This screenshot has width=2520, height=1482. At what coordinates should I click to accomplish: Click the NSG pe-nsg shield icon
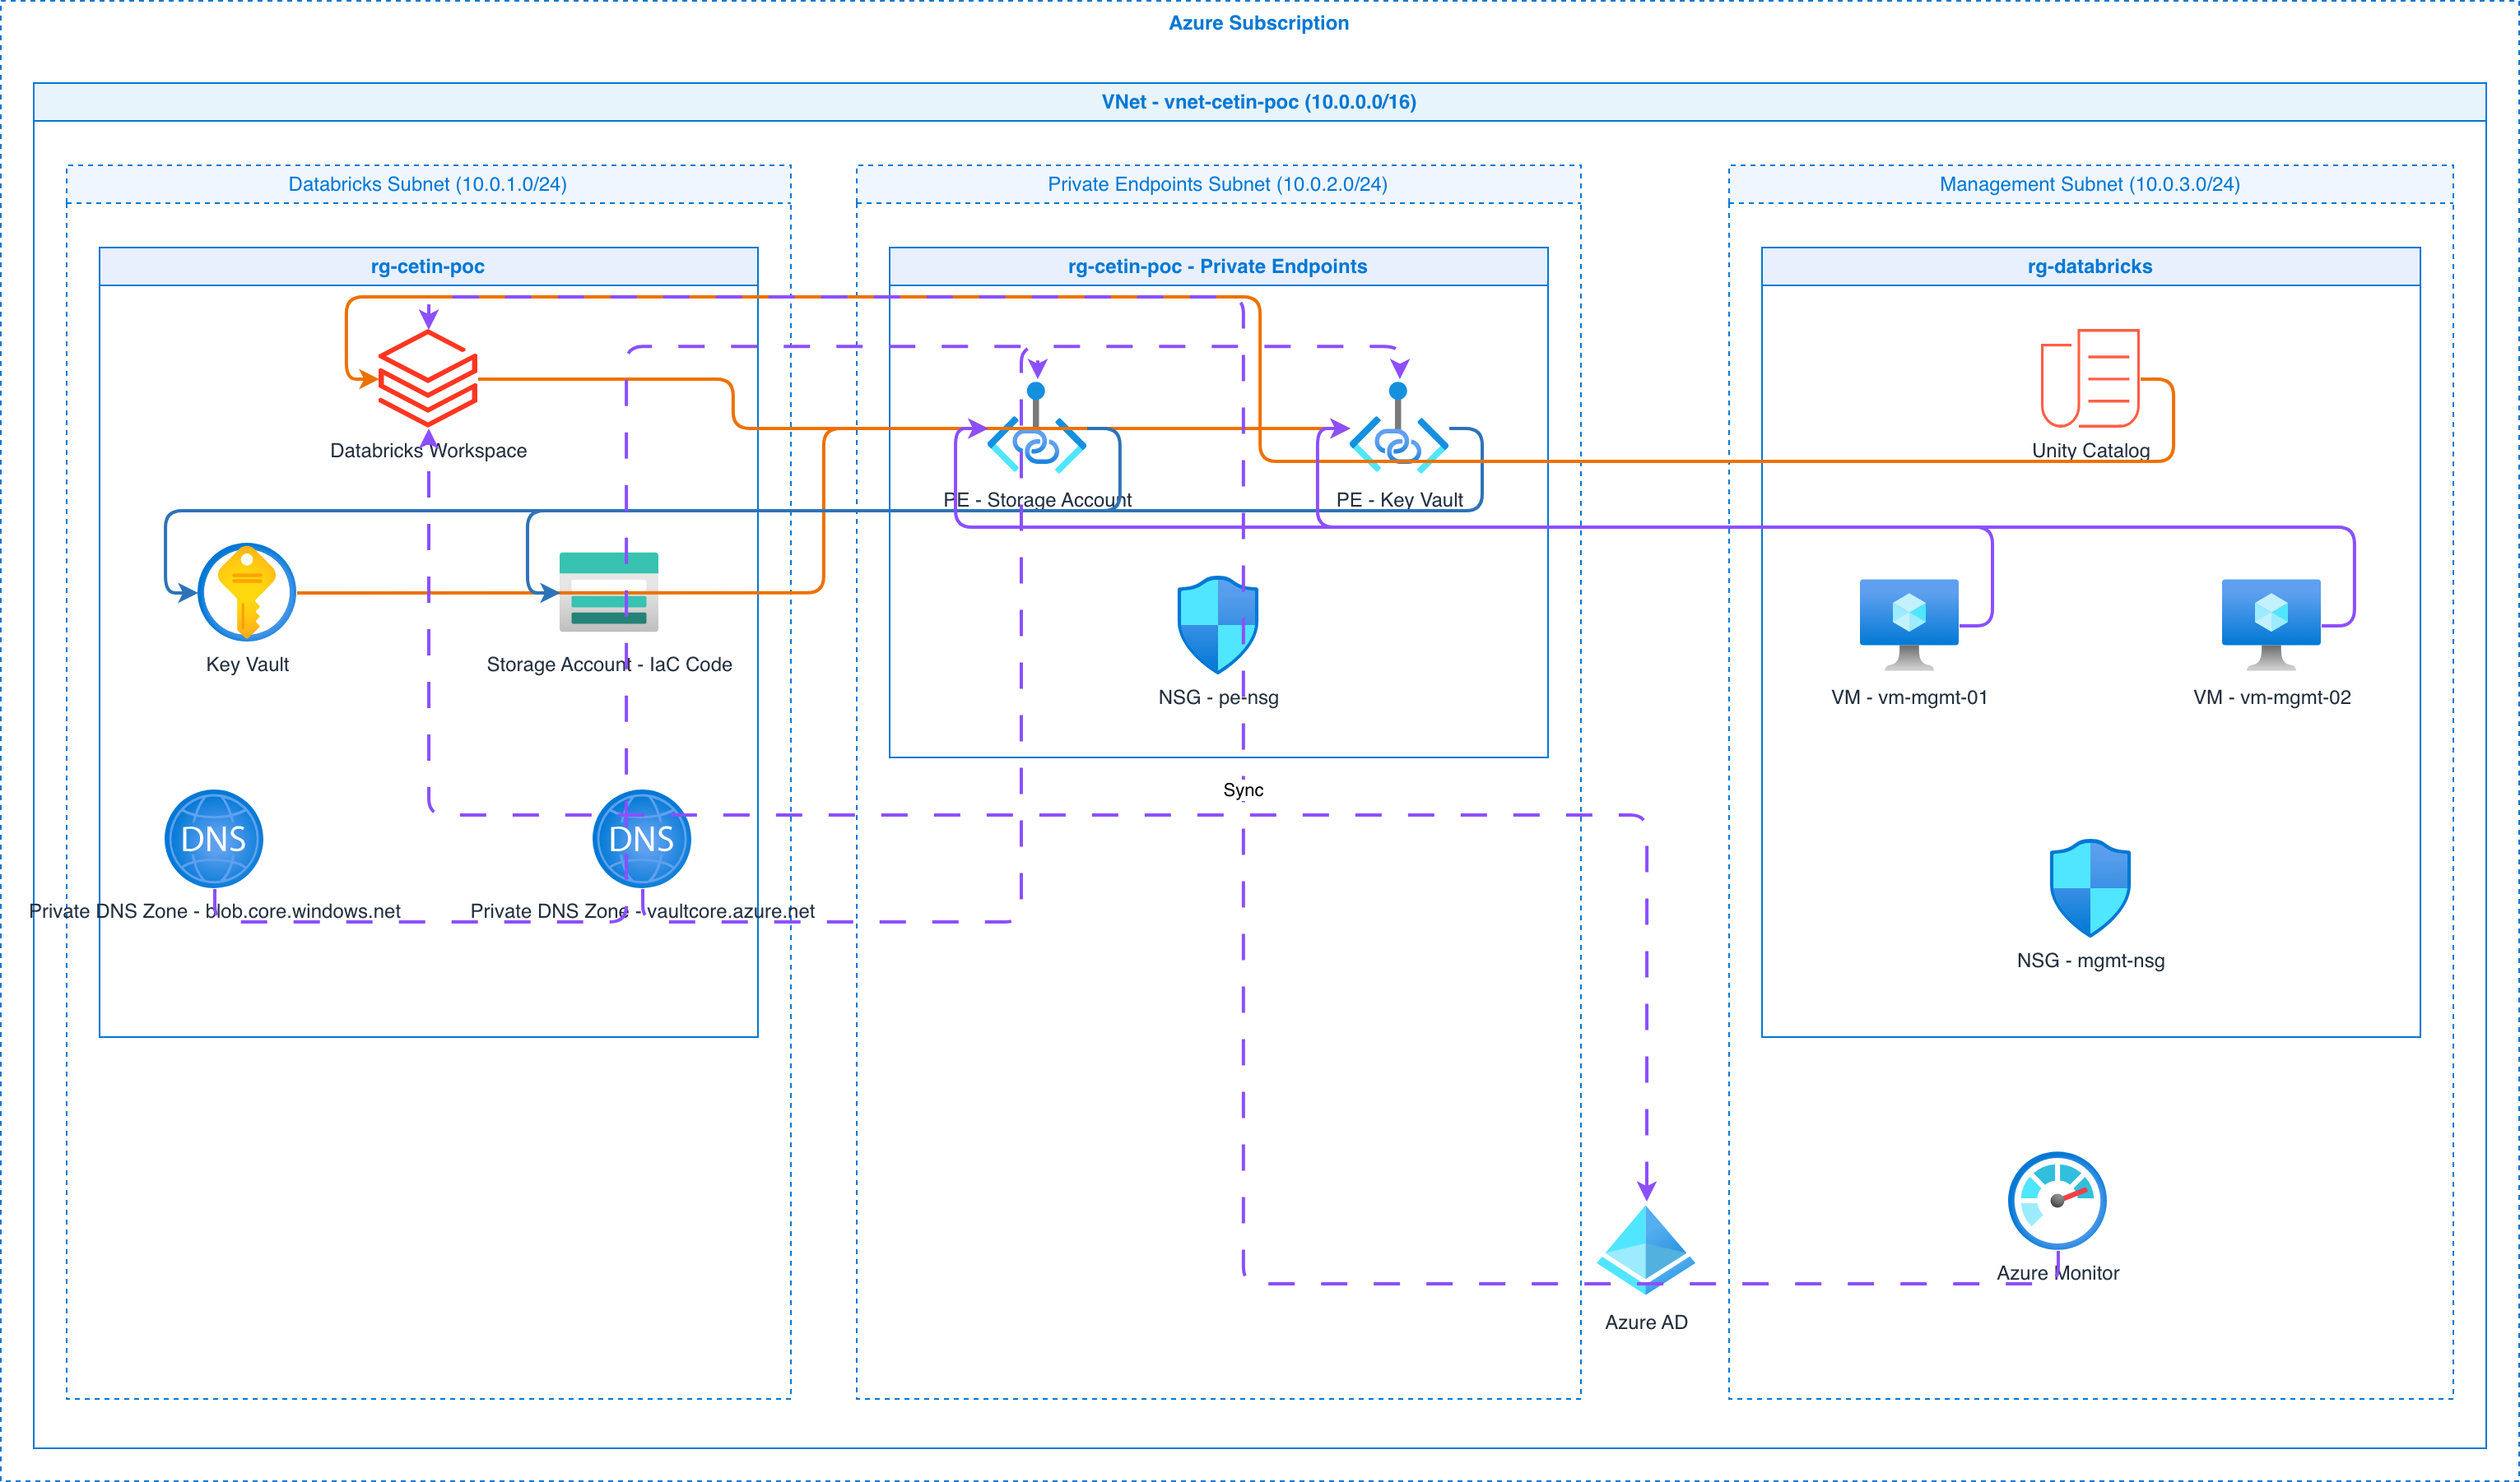click(1218, 626)
